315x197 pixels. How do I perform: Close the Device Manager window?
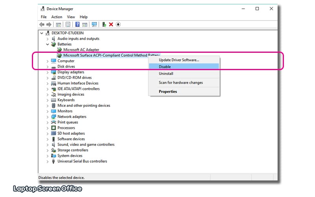pyautogui.click(x=271, y=9)
